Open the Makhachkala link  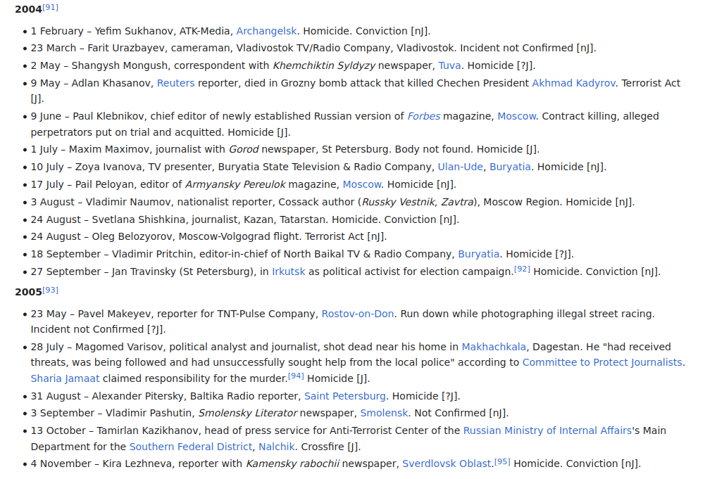point(494,347)
